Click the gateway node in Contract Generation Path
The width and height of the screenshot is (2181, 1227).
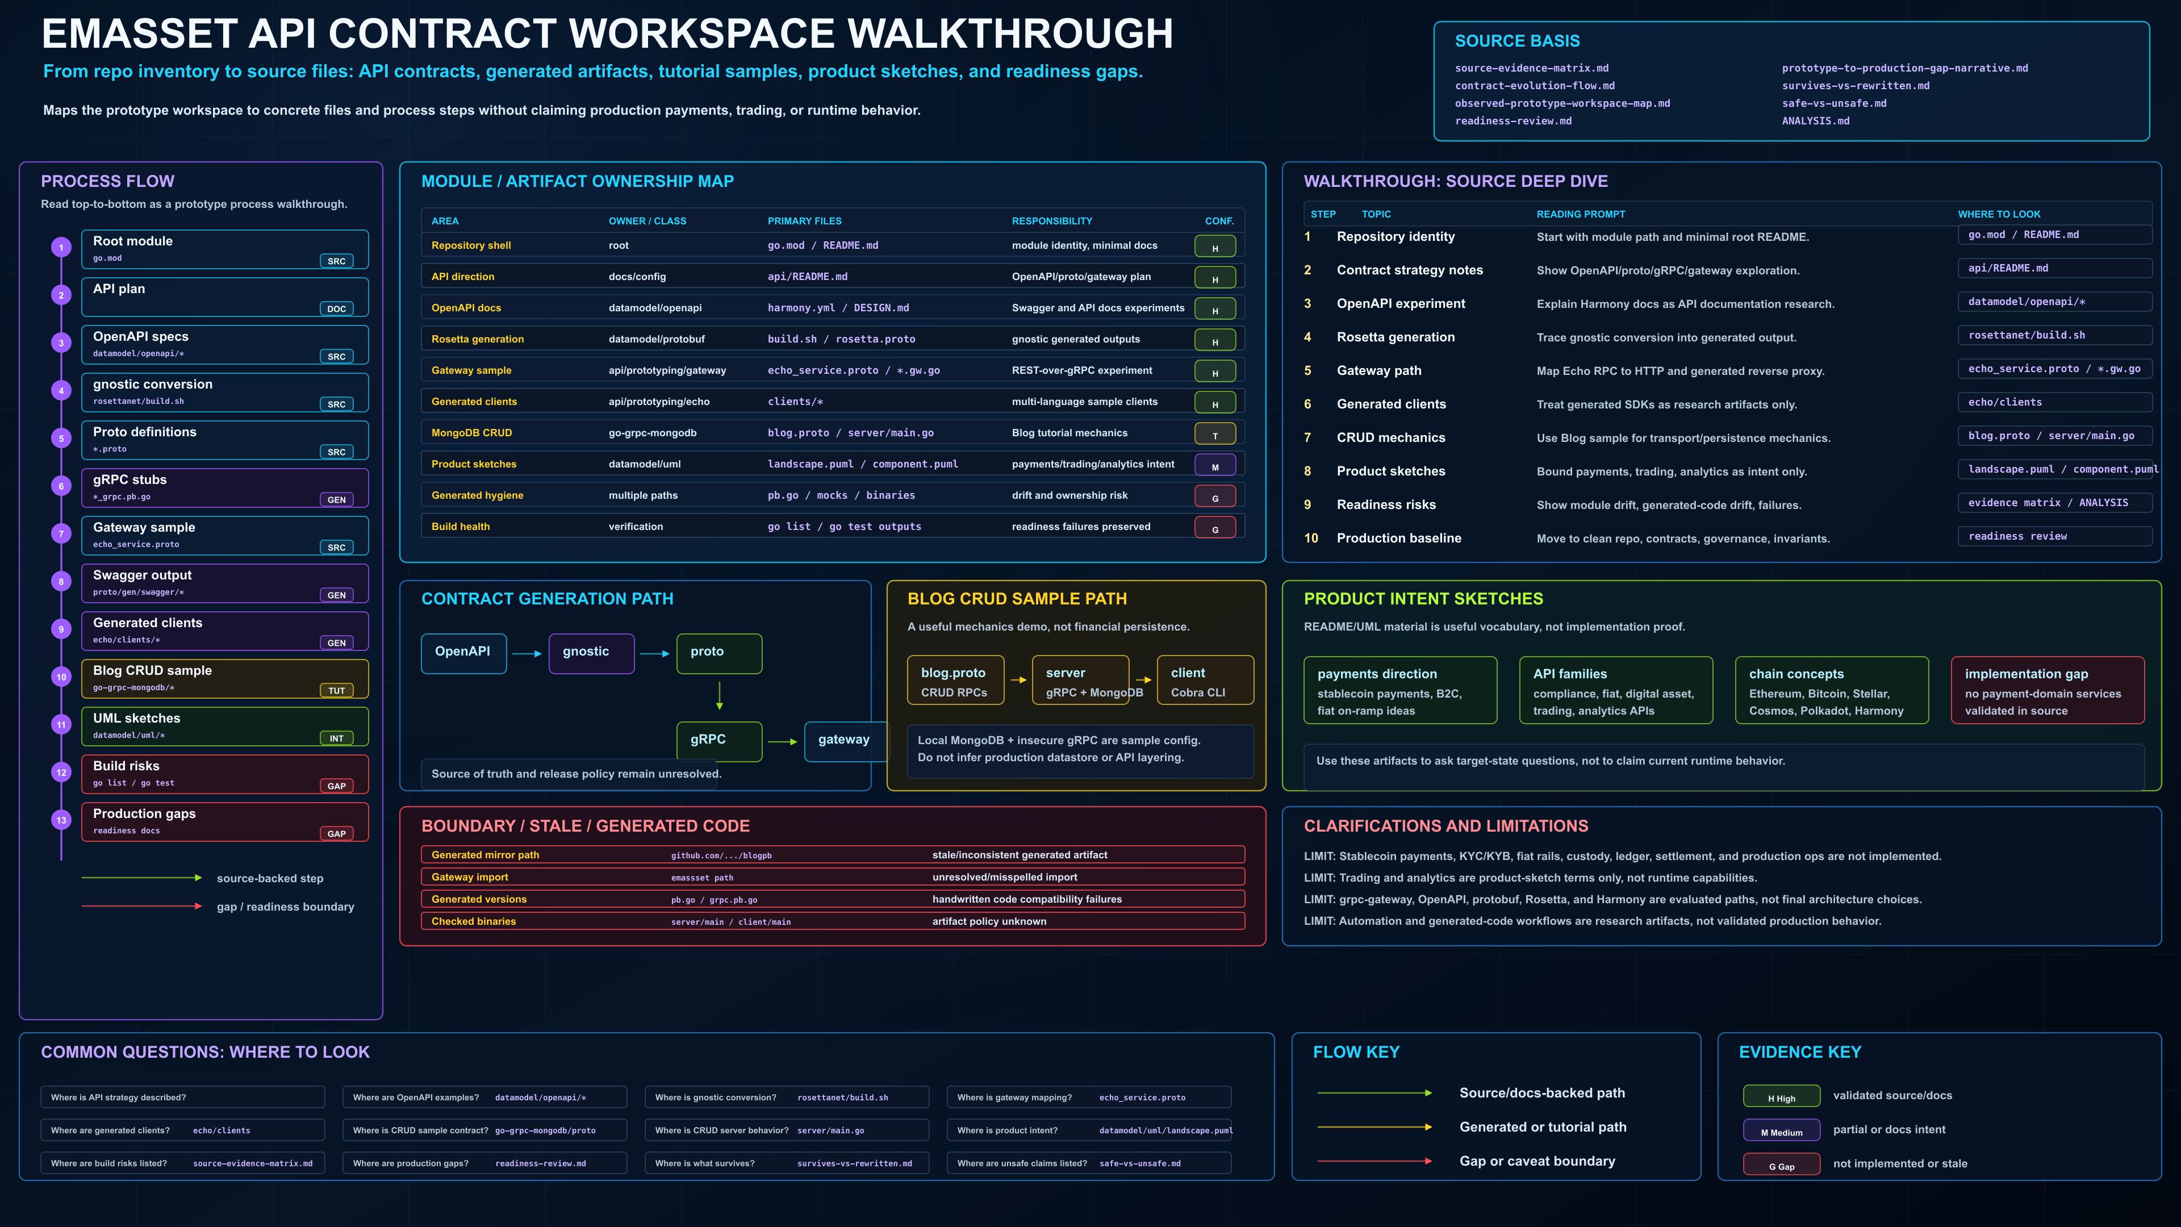846,741
